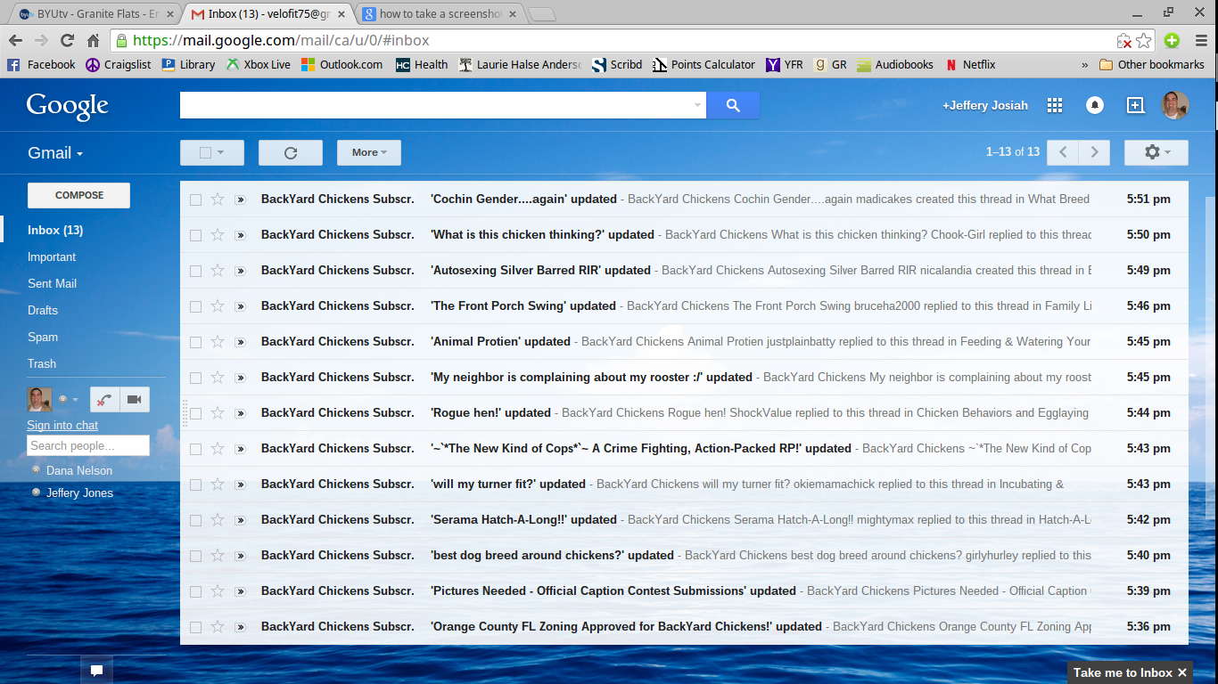Check the 'Cochin Gender....again' email checkbox
Viewport: 1218px width, 684px height.
click(195, 199)
